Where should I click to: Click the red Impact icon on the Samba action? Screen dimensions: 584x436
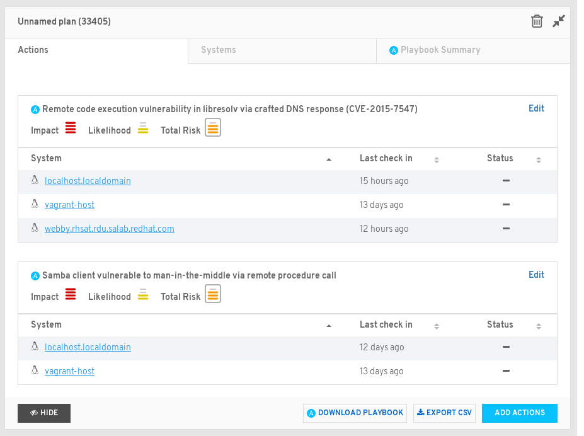coord(70,294)
